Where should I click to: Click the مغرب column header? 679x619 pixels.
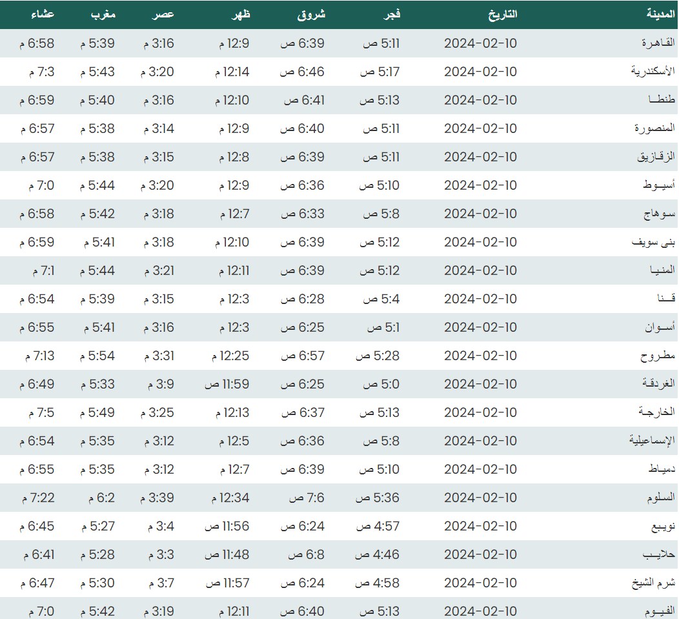(102, 14)
